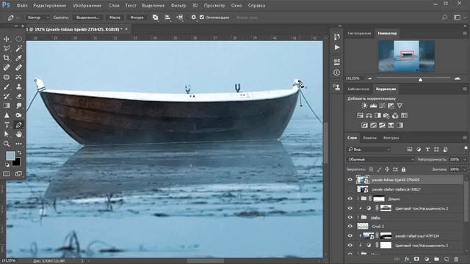Select the Type tool
The image size is (470, 264).
click(7, 125)
